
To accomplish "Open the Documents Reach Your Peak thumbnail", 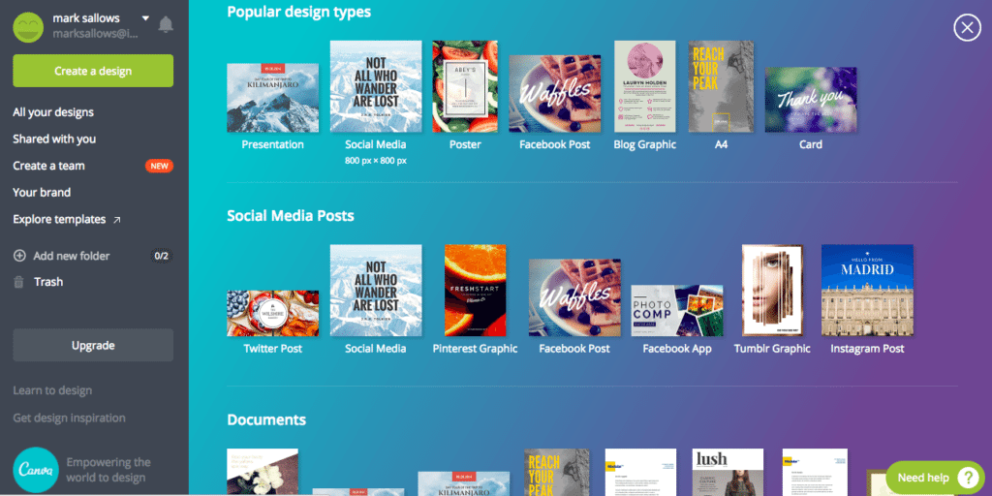I will click(x=557, y=472).
